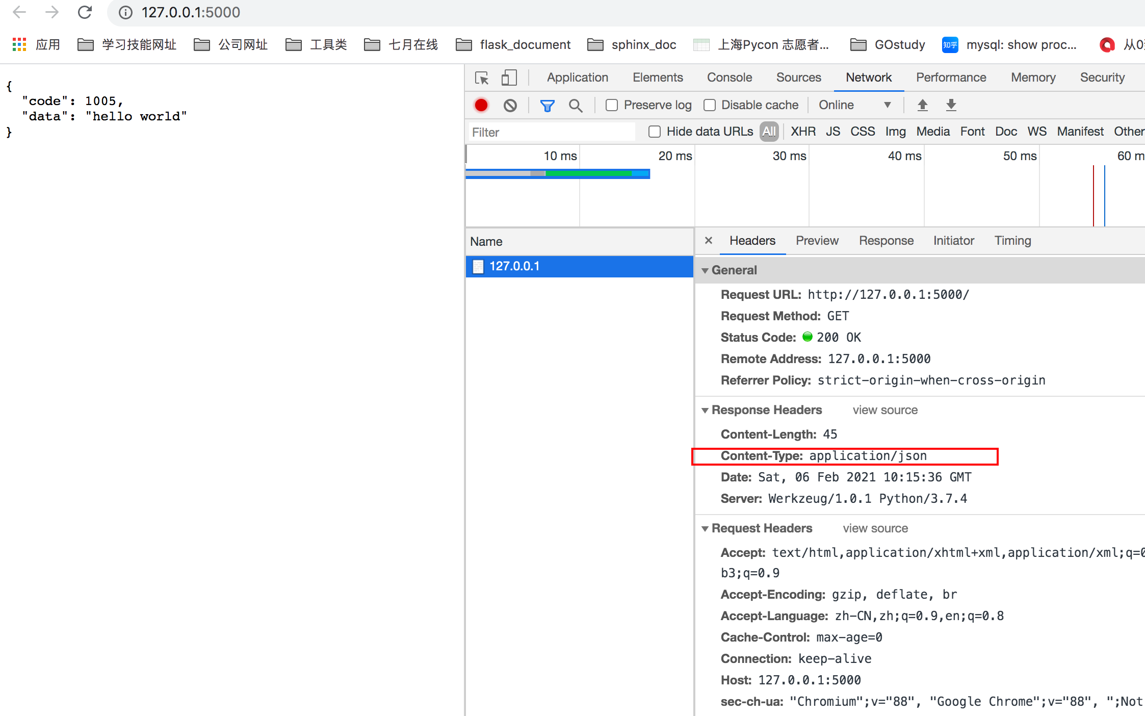This screenshot has height=716, width=1145.
Task: Toggle the device toolbar icon
Action: point(509,78)
